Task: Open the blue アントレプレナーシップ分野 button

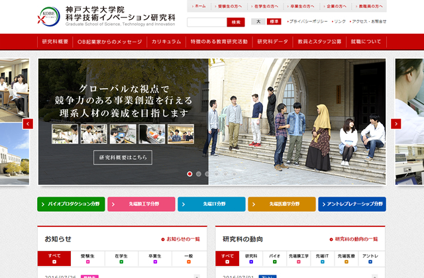Action: coord(352,205)
